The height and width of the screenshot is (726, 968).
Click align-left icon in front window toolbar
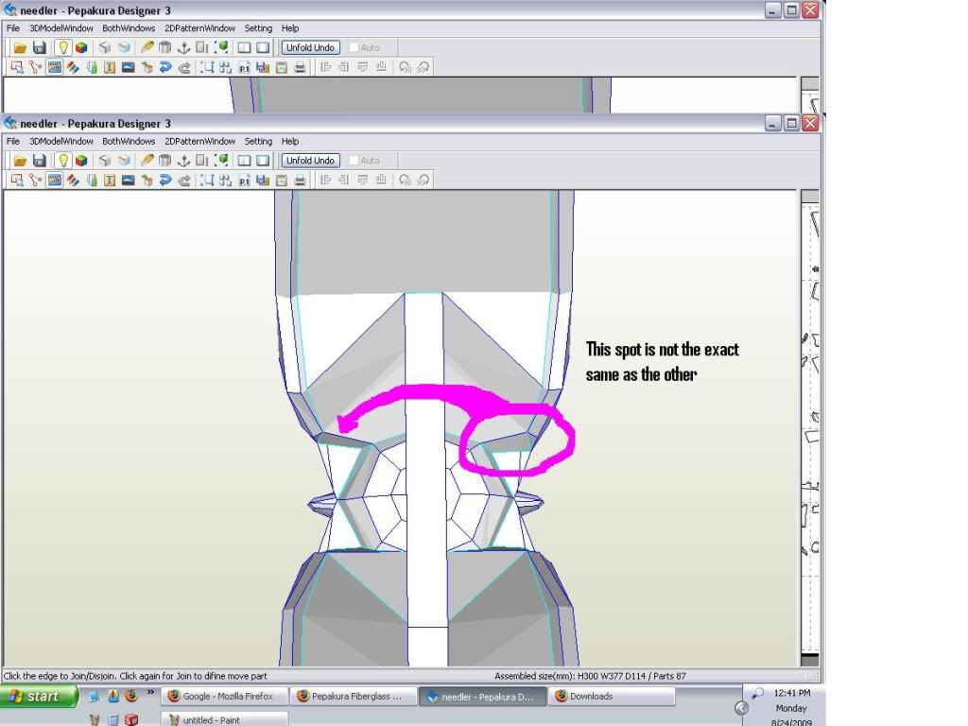(326, 181)
